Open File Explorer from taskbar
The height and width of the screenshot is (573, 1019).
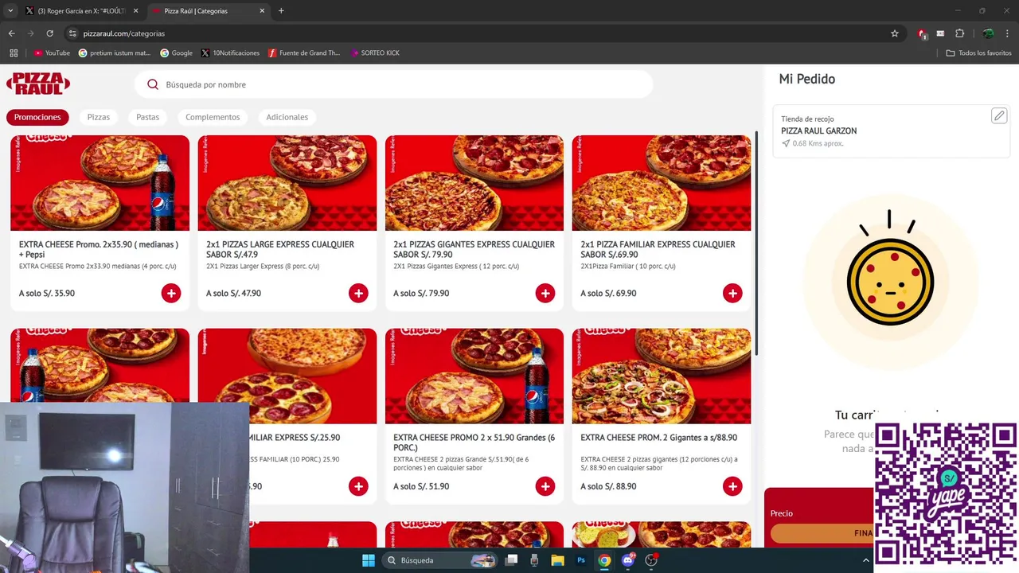[558, 560]
